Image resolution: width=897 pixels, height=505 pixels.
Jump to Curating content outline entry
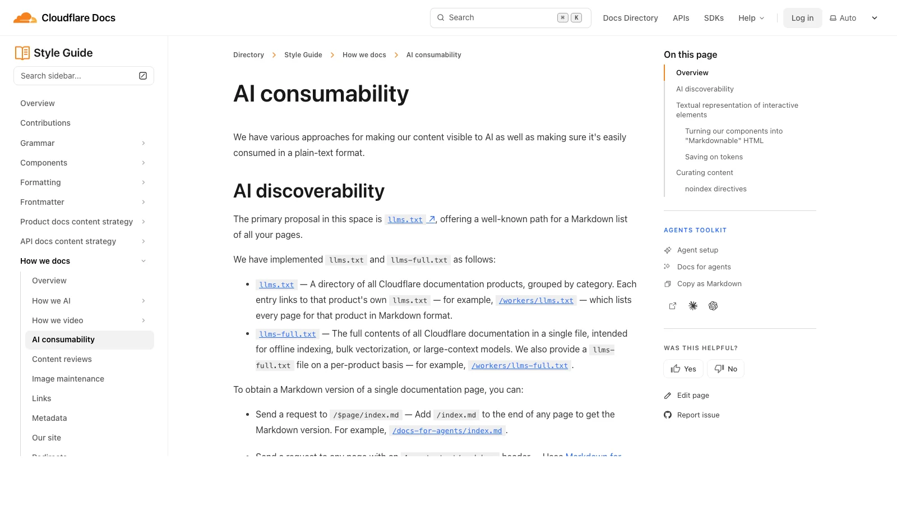tap(705, 173)
